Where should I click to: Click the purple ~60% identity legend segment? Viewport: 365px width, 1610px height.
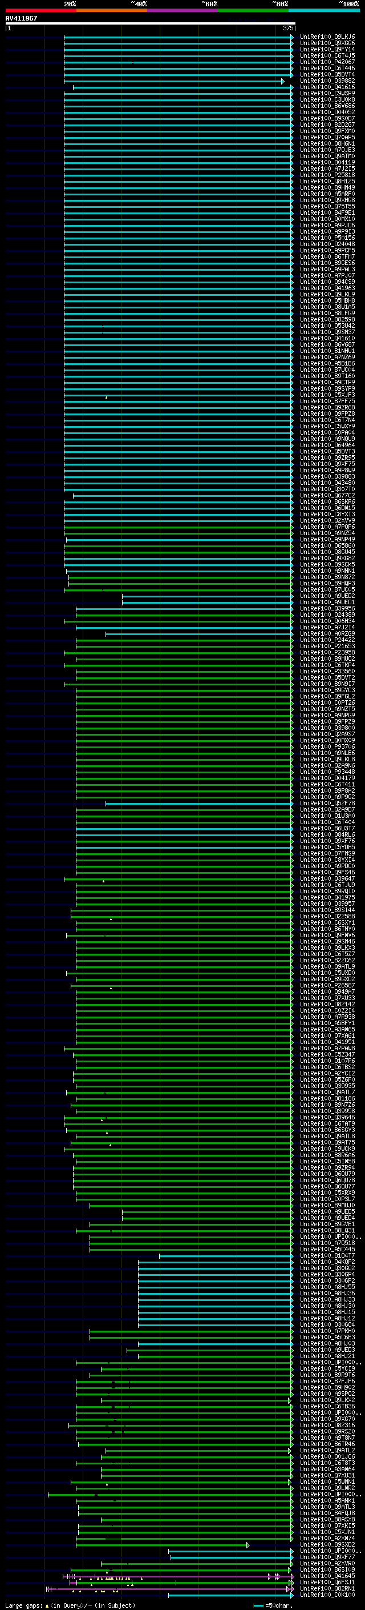coord(183,11)
